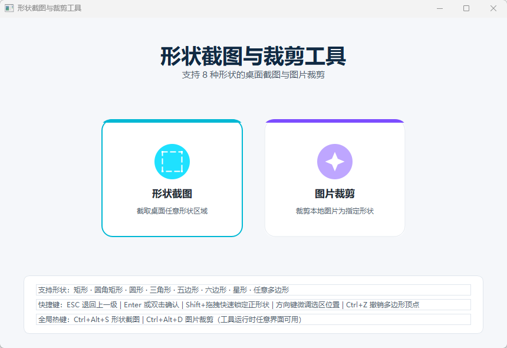Viewport: 507px width, 348px height.
Task: Maximize the 形状截图与裁剪工具 window
Action: 466,8
